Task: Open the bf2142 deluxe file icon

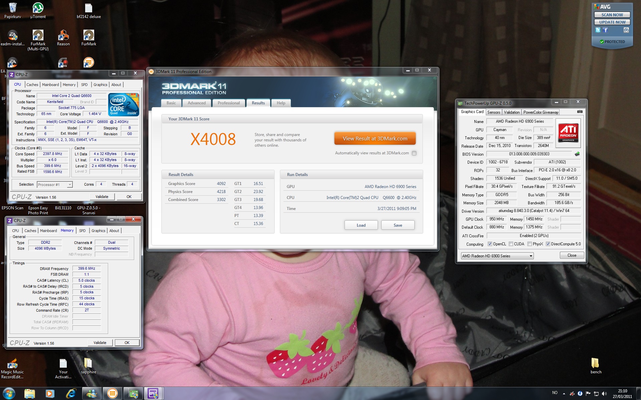Action: pos(88,10)
